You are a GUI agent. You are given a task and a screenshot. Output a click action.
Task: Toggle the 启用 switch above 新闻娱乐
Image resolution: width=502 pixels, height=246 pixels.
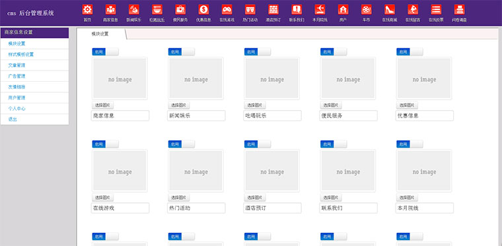(x=182, y=51)
